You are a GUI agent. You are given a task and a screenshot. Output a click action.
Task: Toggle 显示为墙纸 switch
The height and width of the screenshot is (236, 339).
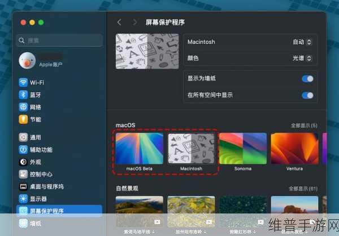[308, 79]
